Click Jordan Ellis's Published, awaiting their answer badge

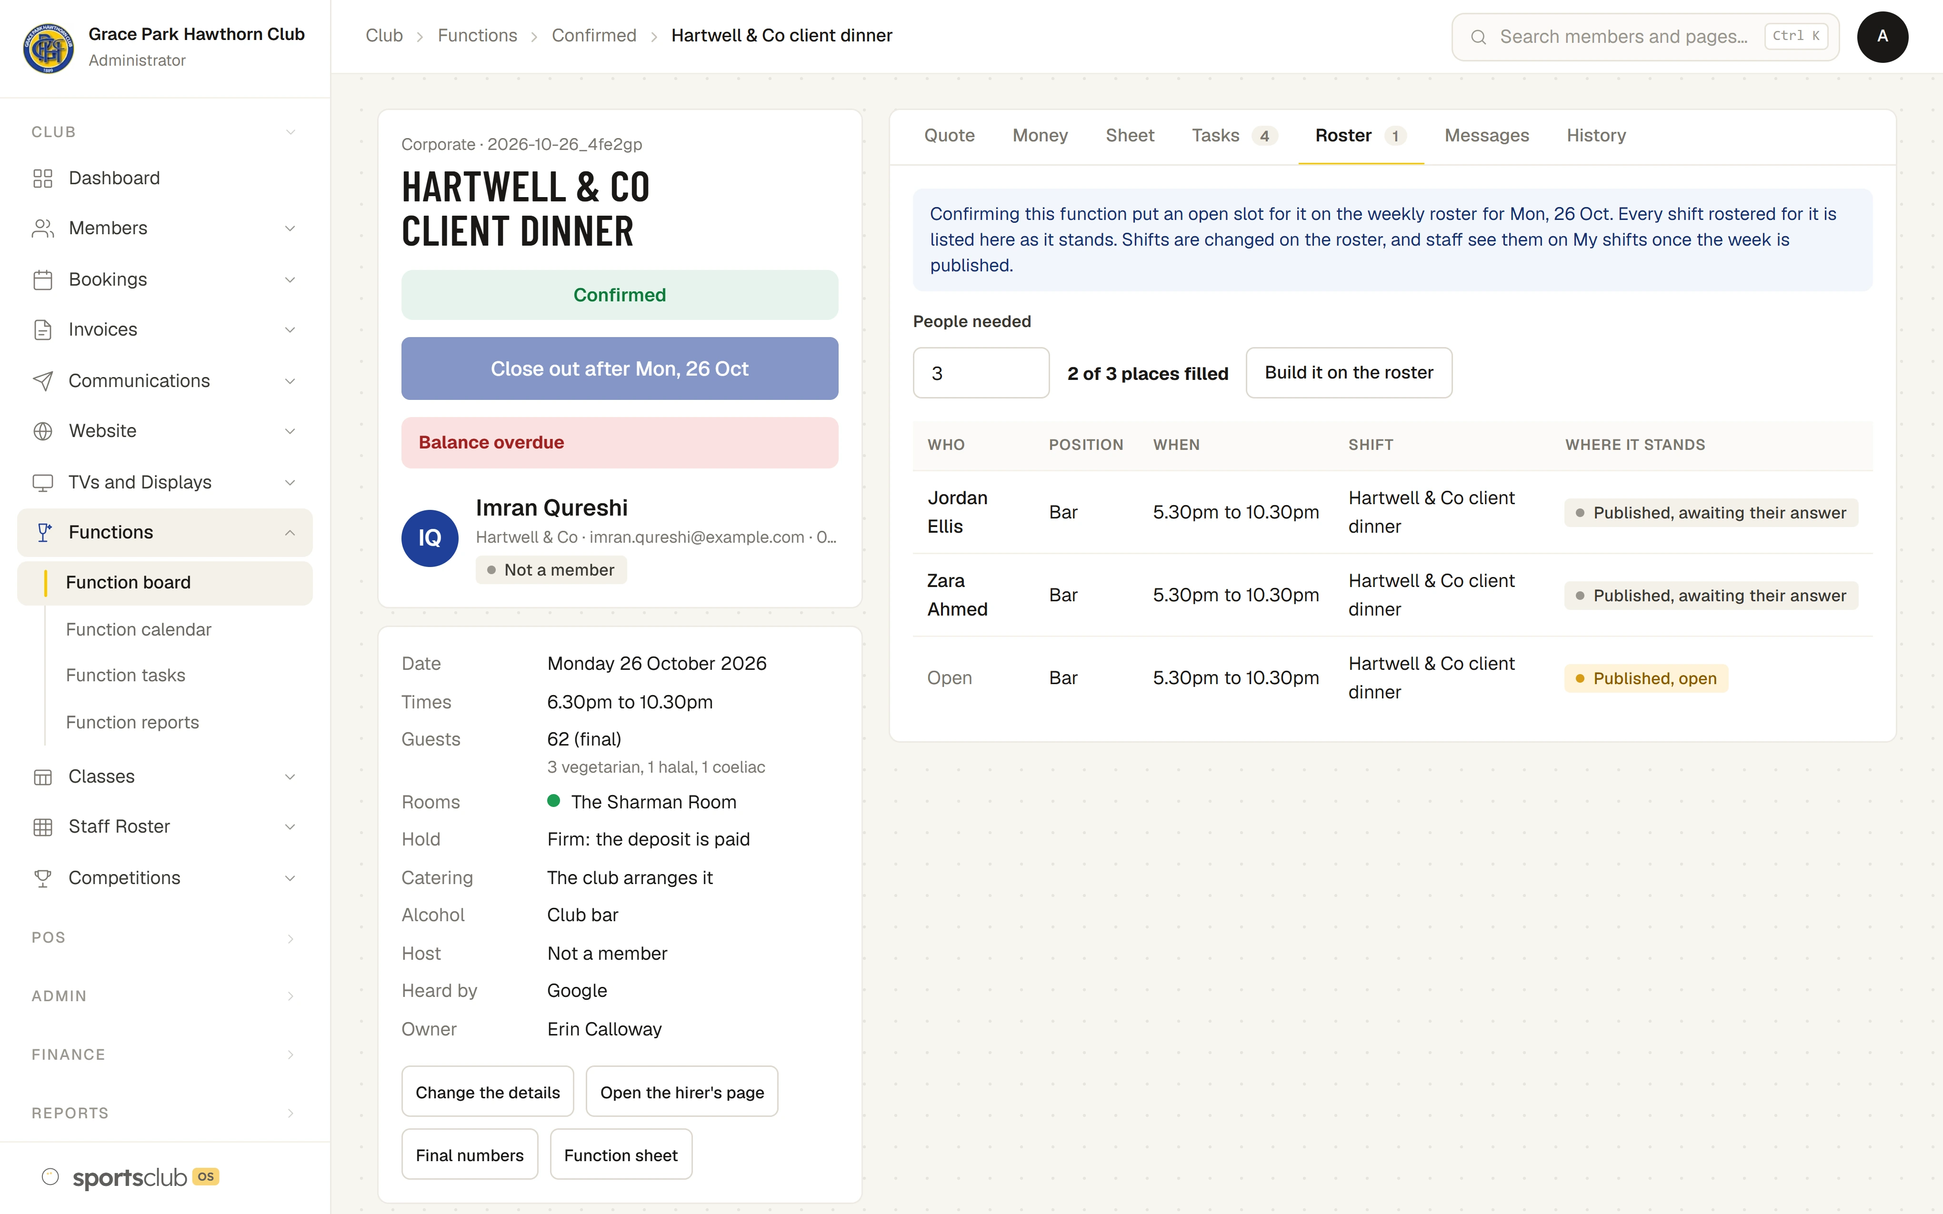1711,513
